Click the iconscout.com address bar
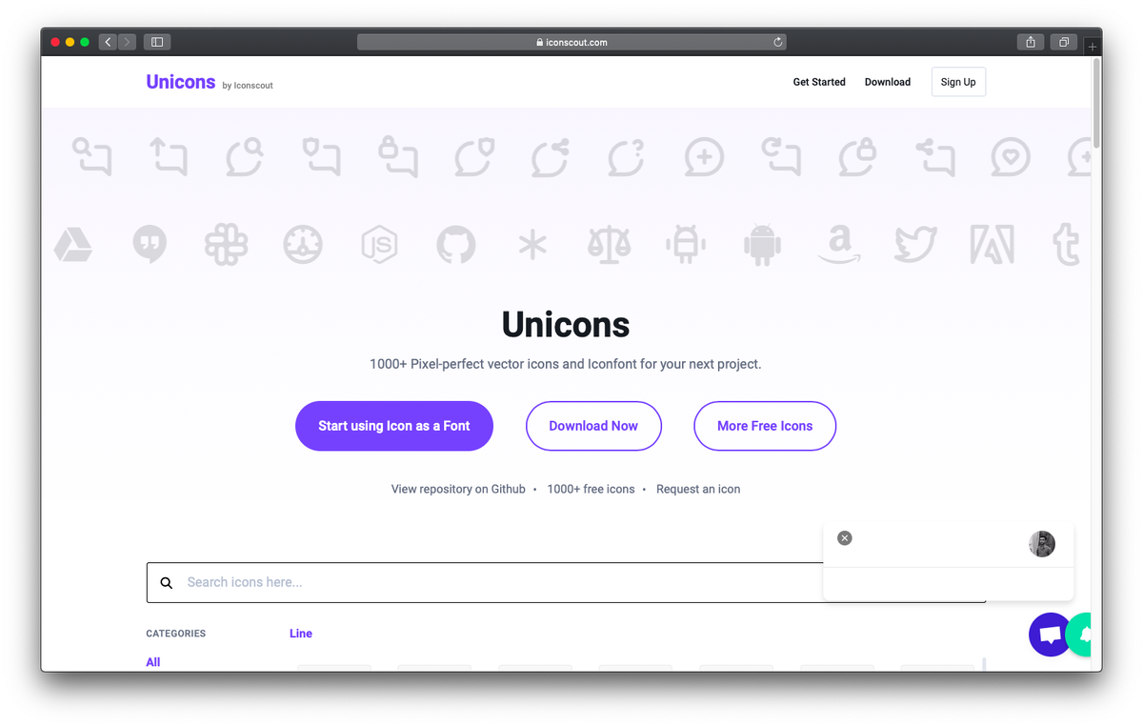This screenshot has width=1143, height=726. 571,42
